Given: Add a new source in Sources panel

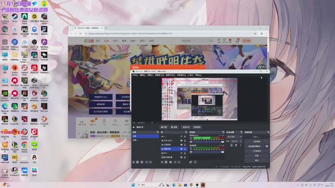Looking at the screenshot, I should tap(162, 162).
